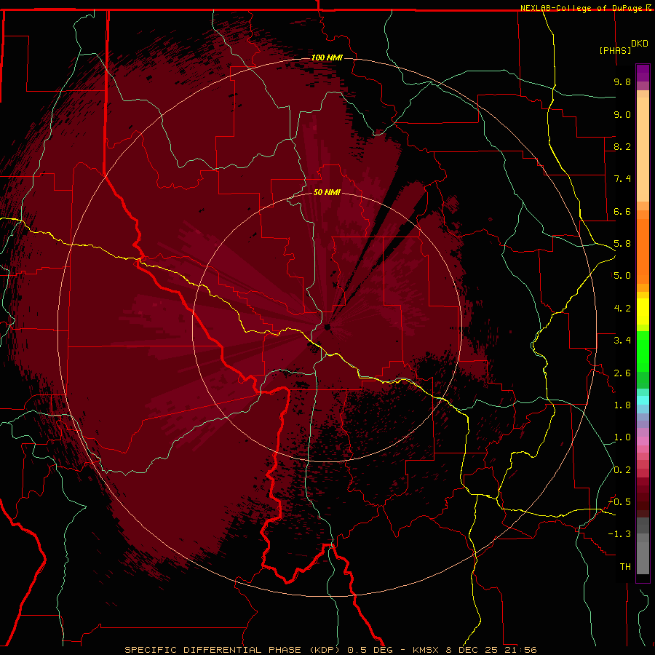
Task: Click the yellow band of the color bar
Action: (x=643, y=311)
